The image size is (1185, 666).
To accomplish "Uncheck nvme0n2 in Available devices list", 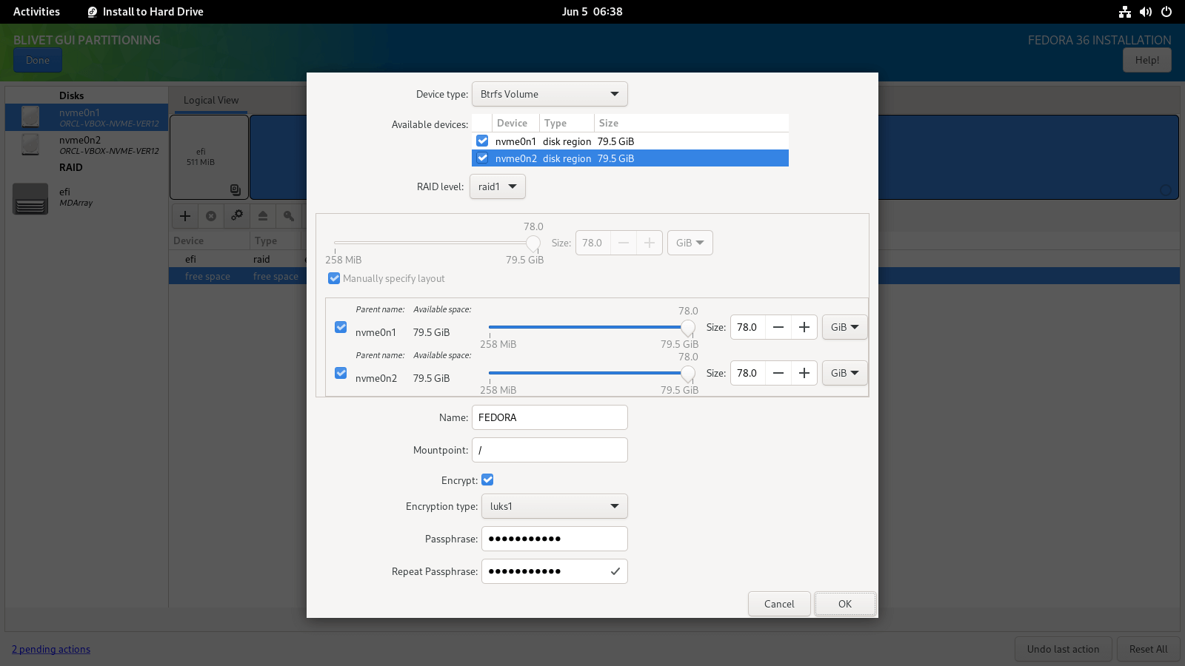I will (x=482, y=158).
